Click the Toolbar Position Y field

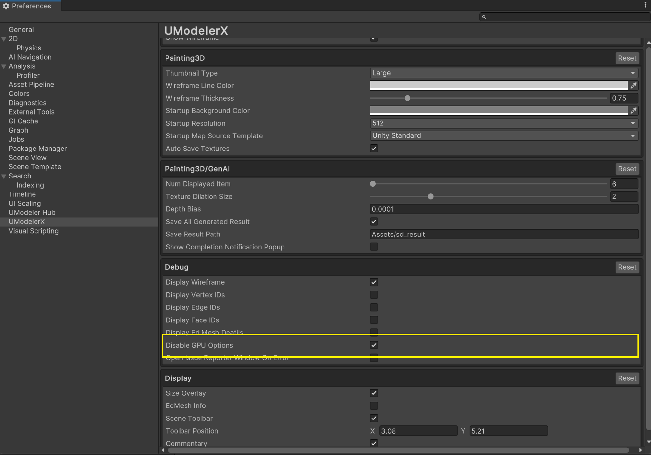coord(508,431)
